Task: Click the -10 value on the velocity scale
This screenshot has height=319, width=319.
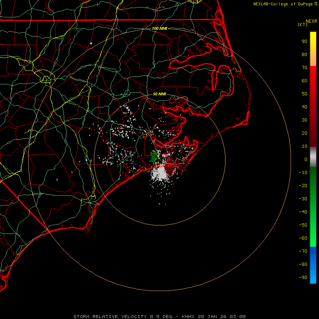Action: click(303, 173)
